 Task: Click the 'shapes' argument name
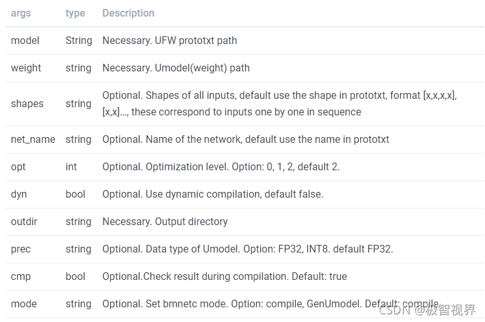click(27, 103)
